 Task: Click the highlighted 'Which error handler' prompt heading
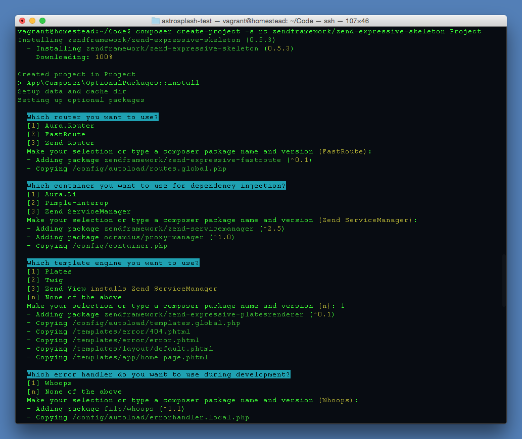coord(159,374)
